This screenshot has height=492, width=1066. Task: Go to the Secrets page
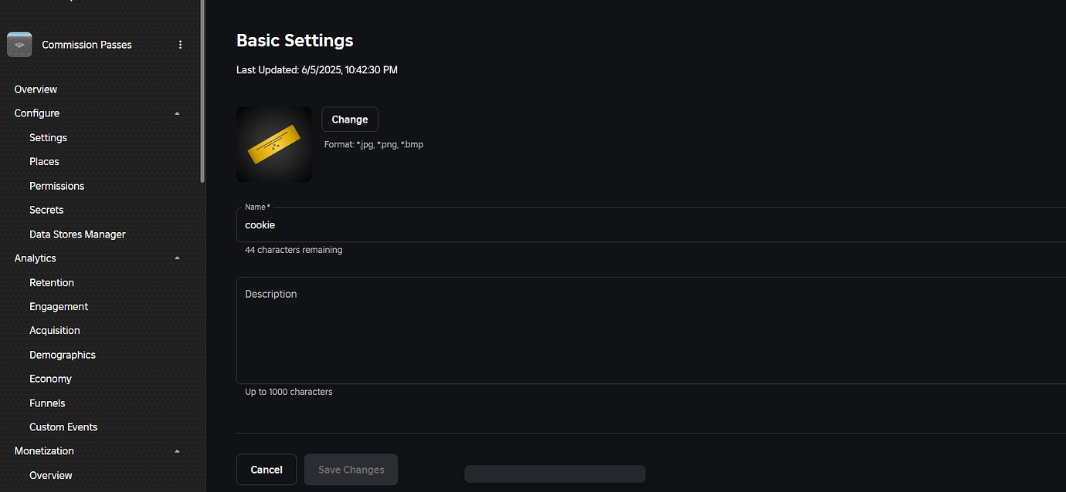[x=46, y=209]
